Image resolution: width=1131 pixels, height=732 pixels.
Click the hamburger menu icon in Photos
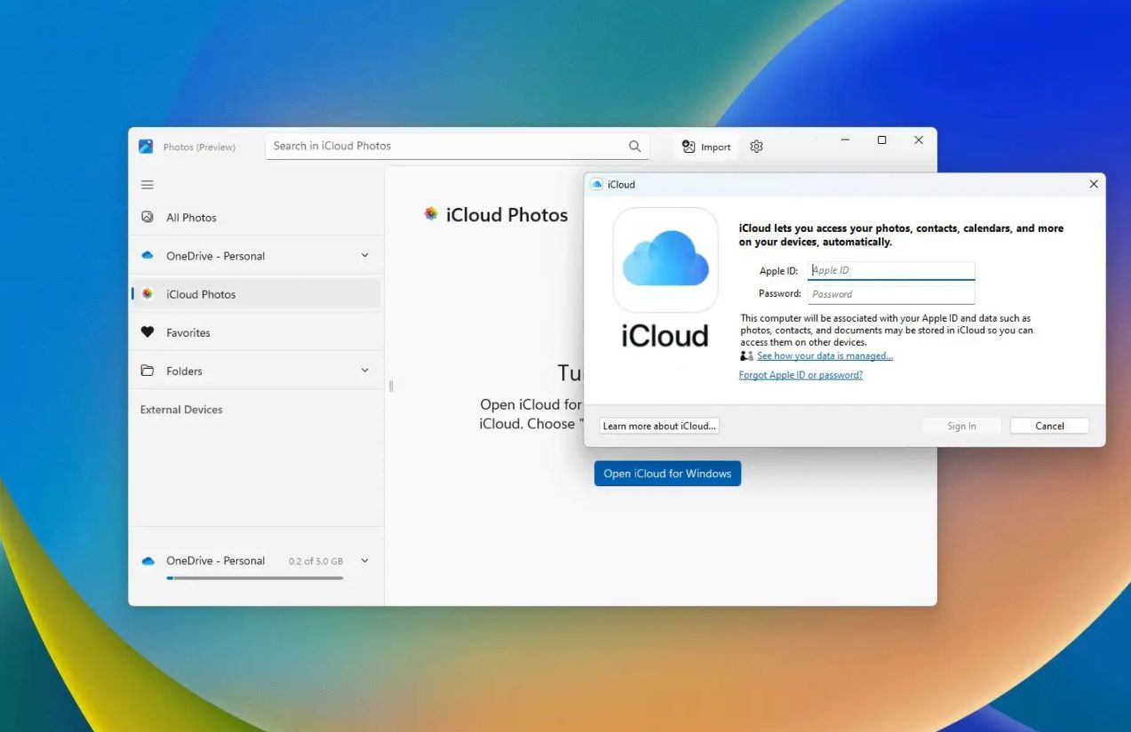(x=147, y=185)
